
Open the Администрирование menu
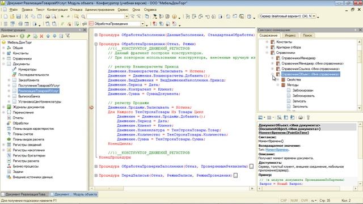point(100,10)
